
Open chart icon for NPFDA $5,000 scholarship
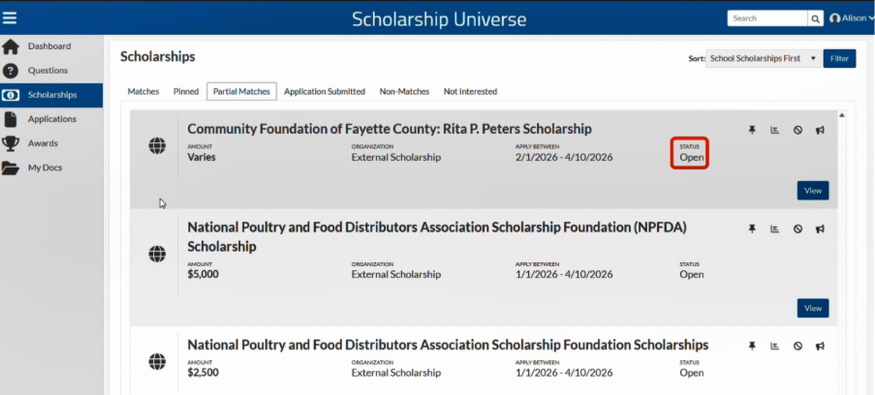774,228
